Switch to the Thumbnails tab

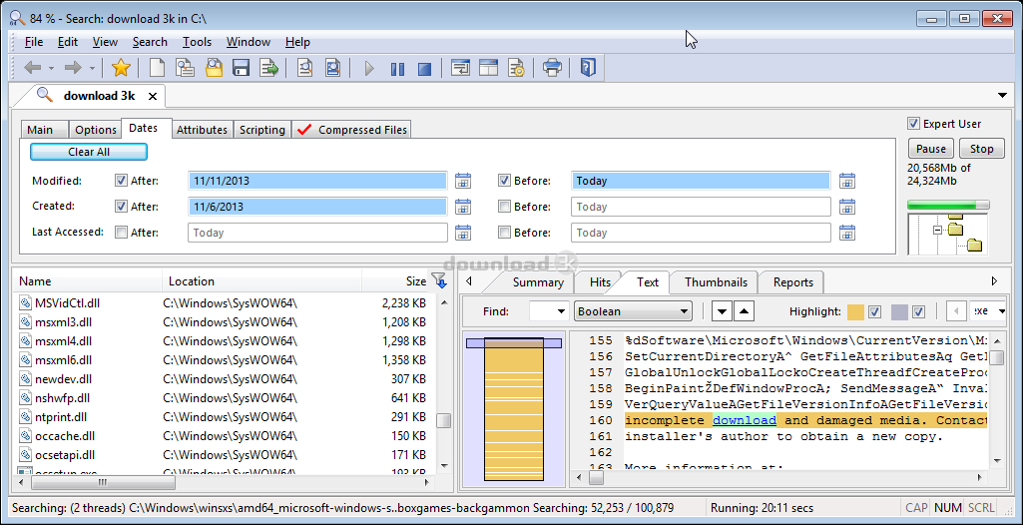point(716,282)
